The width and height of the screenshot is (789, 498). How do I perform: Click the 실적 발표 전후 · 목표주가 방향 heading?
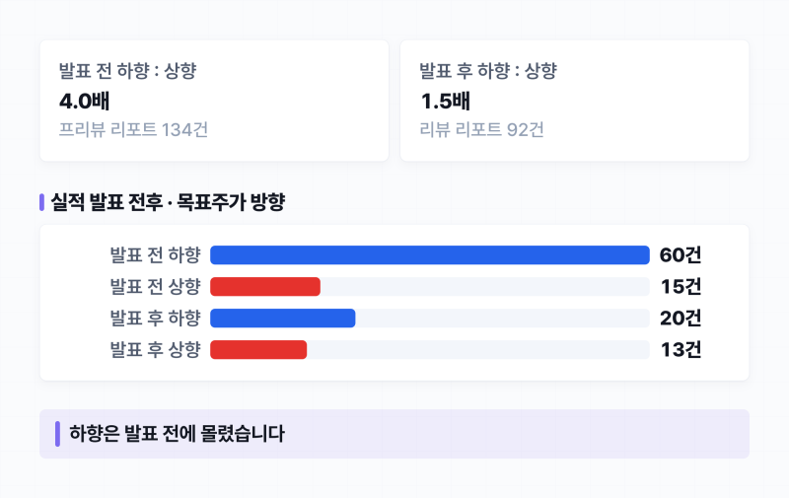click(168, 202)
